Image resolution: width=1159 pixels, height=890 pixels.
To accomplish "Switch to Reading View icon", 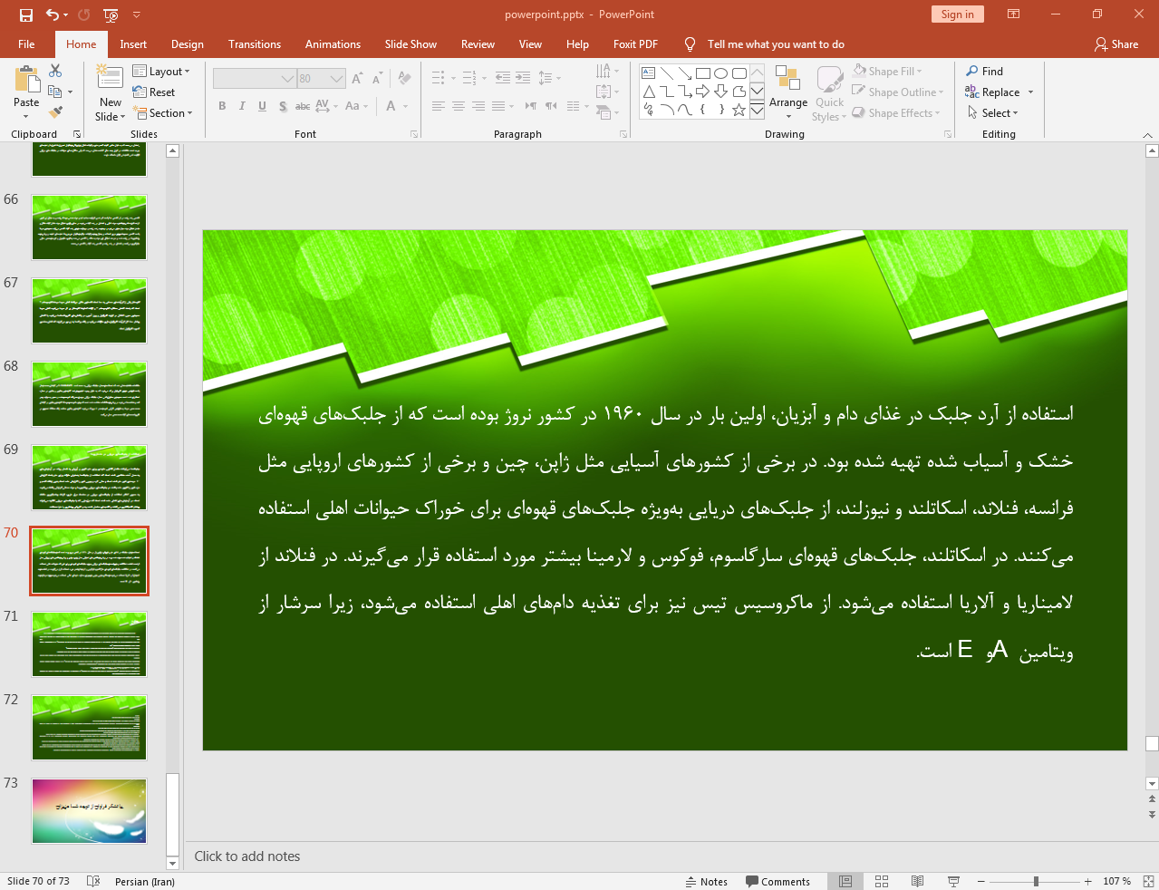I will coord(917,881).
